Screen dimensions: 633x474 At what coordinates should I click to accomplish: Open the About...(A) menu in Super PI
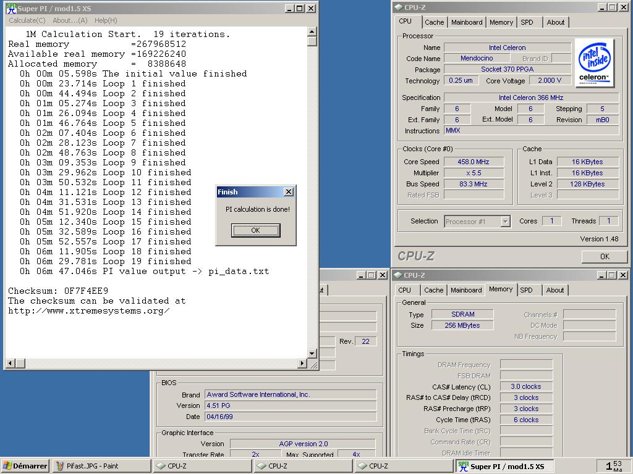70,20
